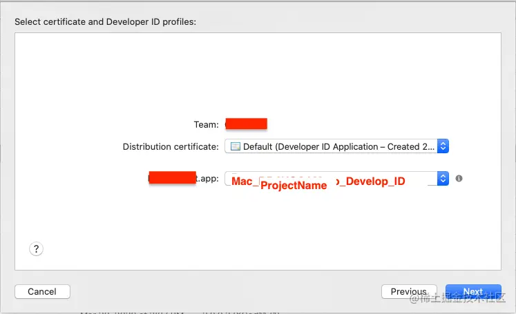Viewport: 516px width, 314px height.
Task: Click the 'Team:' label
Action: (207, 125)
